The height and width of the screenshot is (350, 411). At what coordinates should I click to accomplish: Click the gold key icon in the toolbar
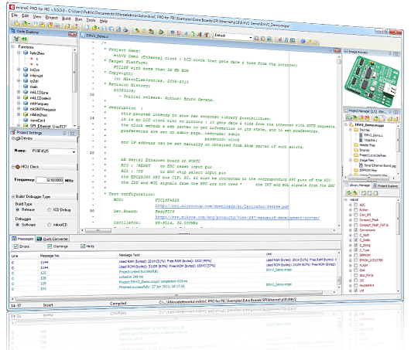[x=309, y=41]
